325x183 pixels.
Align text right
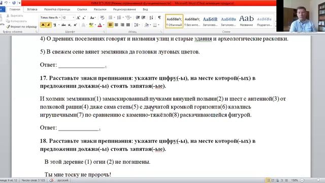(x=122, y=25)
